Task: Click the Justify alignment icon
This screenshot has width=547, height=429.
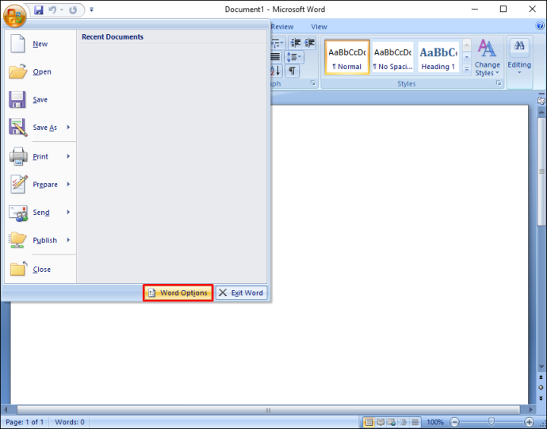Action: point(276,57)
